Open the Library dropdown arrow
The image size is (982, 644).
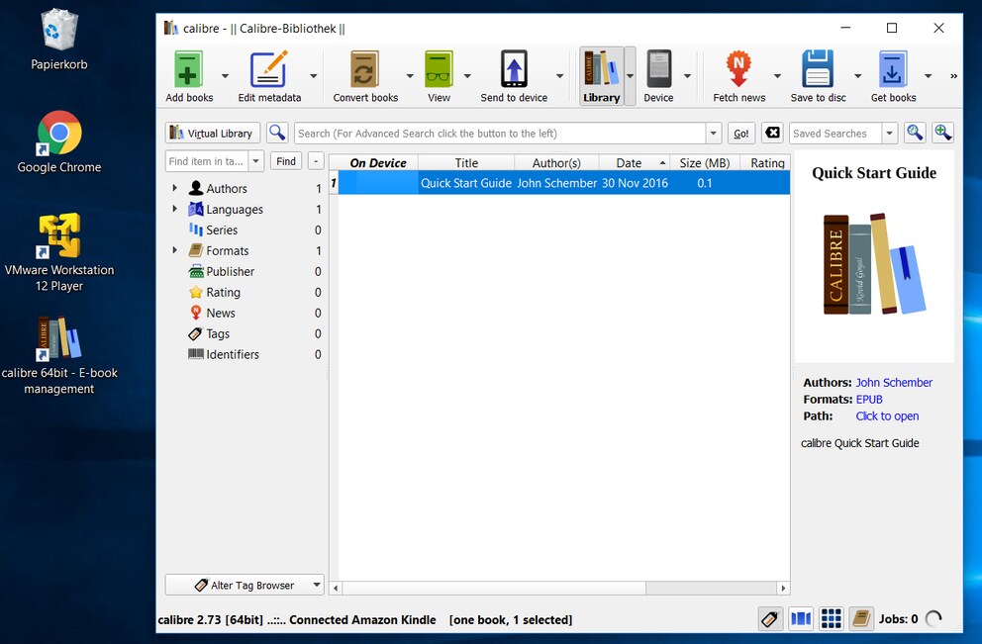click(x=630, y=76)
